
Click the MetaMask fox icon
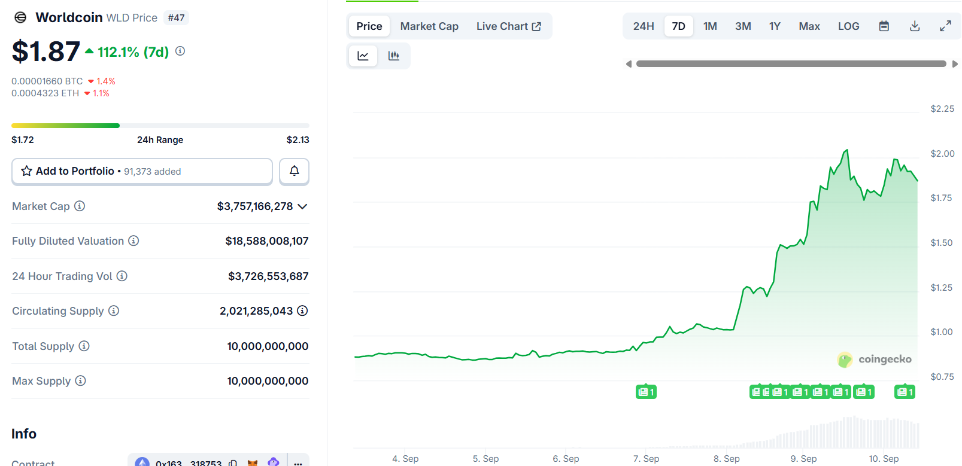pos(253,464)
